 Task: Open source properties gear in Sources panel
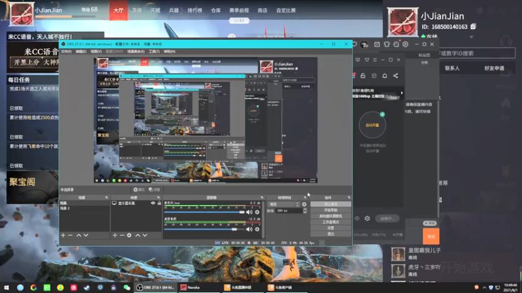click(x=129, y=235)
